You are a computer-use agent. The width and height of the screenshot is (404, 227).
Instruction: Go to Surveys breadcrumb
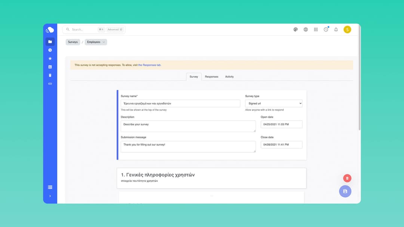73,42
